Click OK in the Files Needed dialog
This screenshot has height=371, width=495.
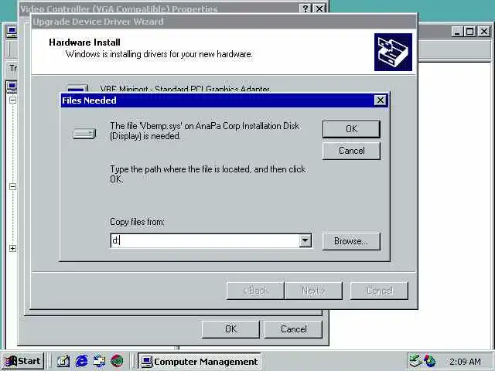pyautogui.click(x=351, y=129)
